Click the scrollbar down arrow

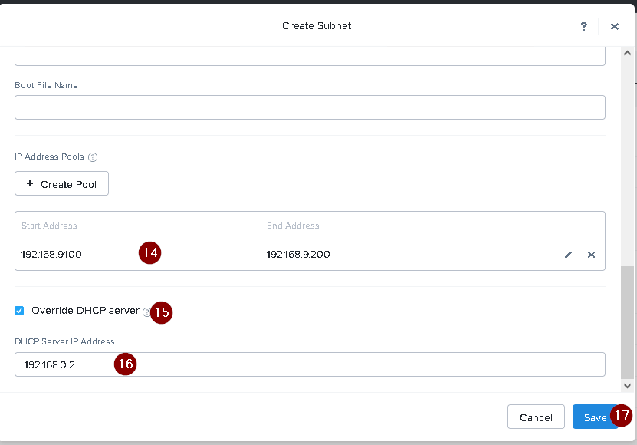628,386
